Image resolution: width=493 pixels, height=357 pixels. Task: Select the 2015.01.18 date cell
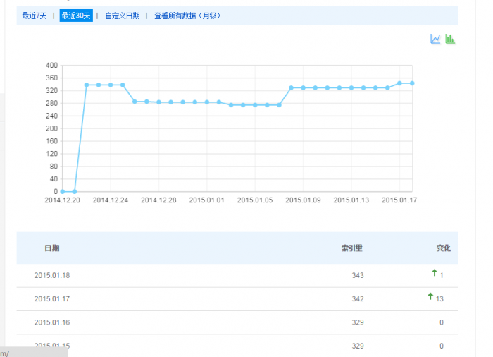point(51,275)
